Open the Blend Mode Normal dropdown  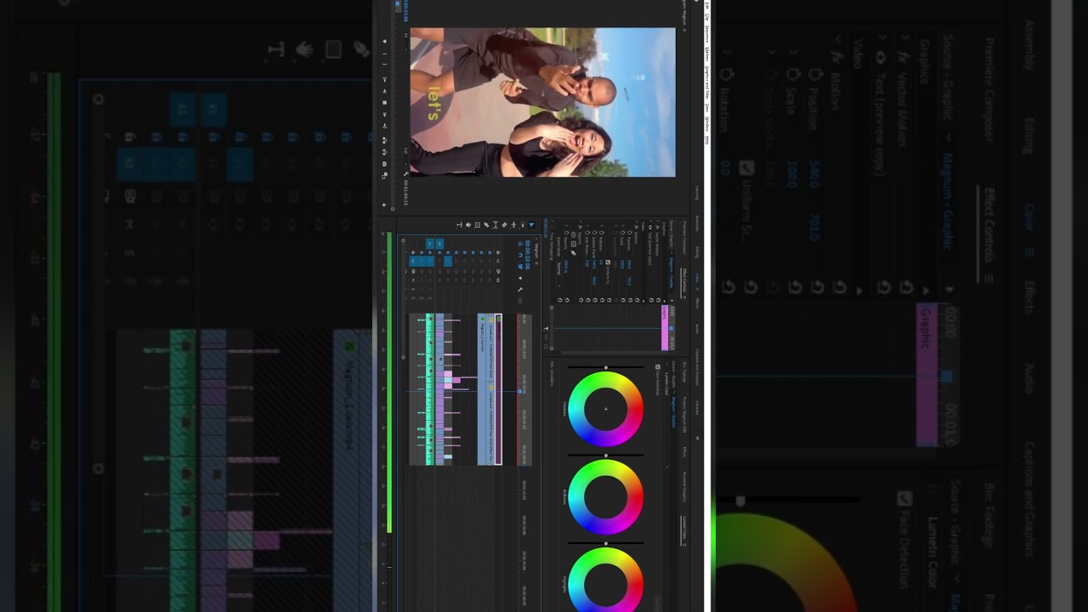point(559,275)
